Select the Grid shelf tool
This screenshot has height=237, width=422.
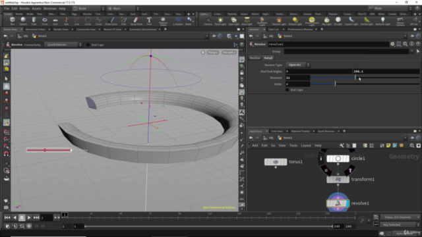[x=55, y=21]
